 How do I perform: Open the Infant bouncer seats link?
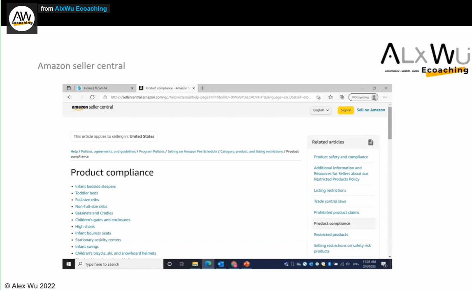[x=93, y=233]
